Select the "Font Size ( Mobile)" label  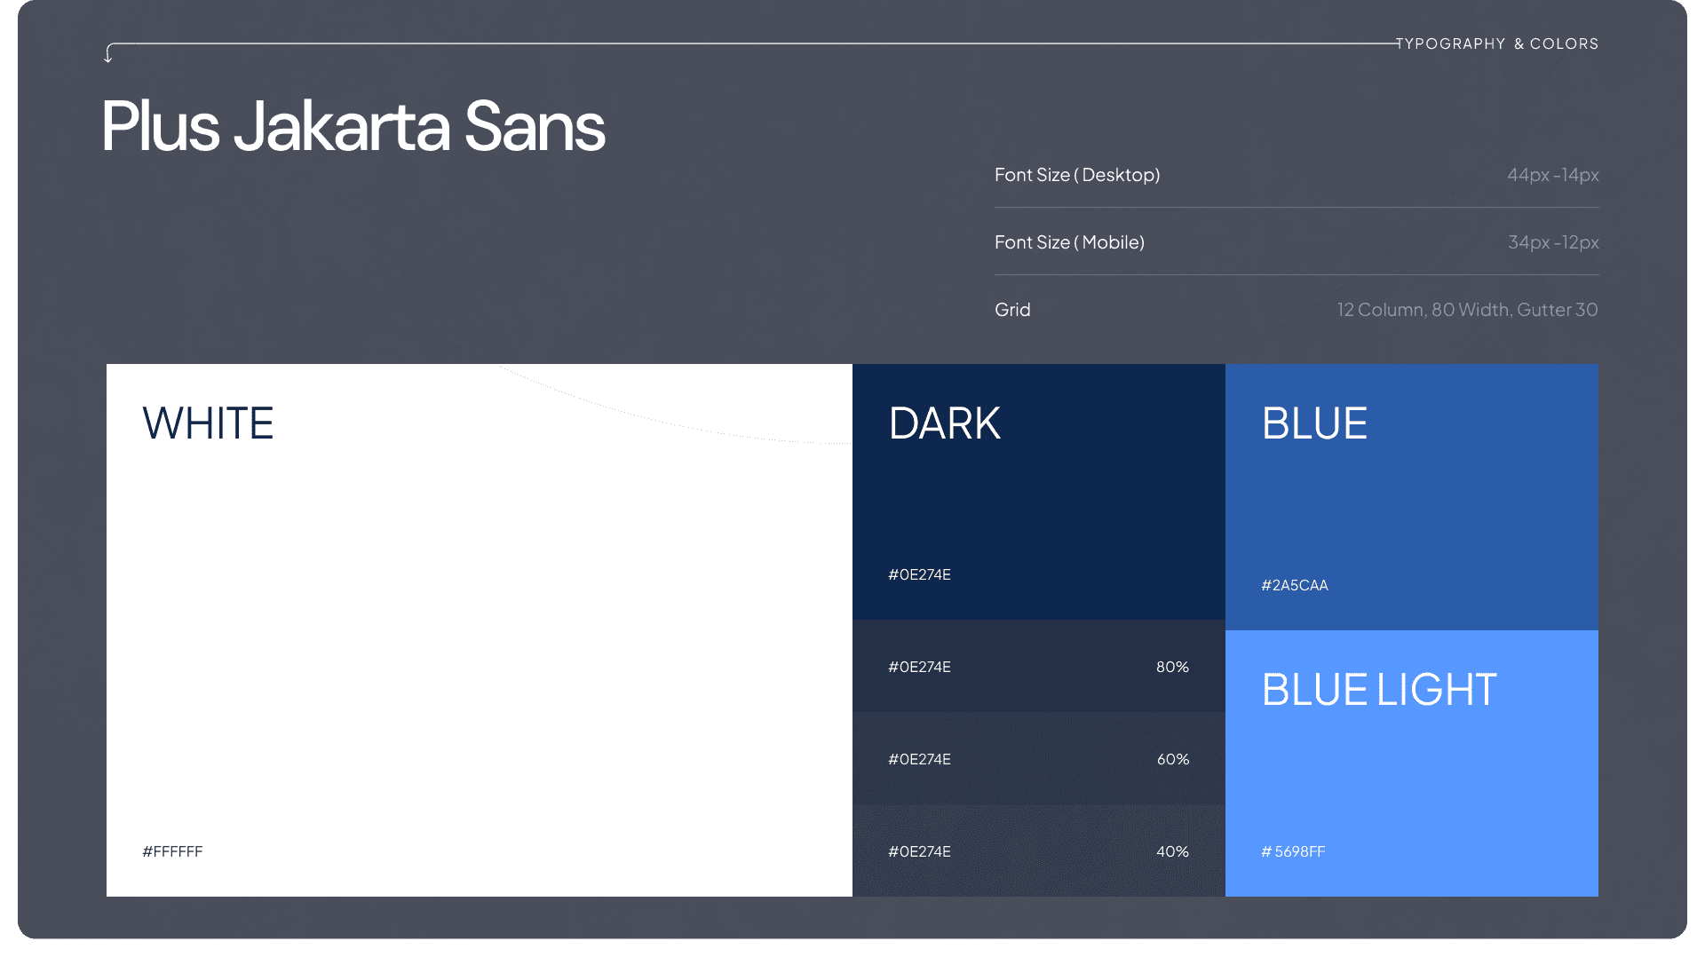[x=1069, y=242]
